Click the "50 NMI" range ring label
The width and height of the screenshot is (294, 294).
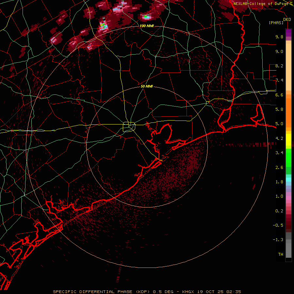pos(147,86)
